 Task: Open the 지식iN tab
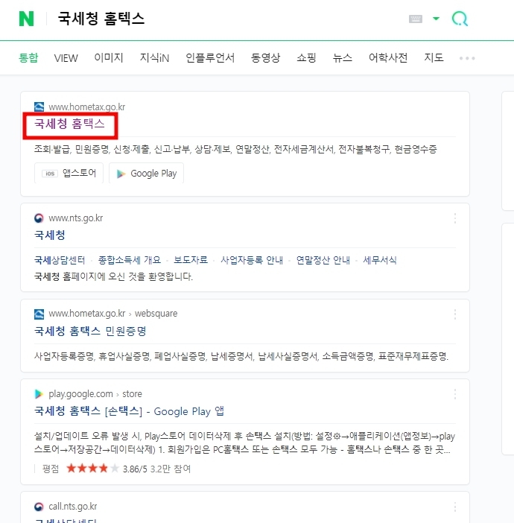tap(154, 57)
